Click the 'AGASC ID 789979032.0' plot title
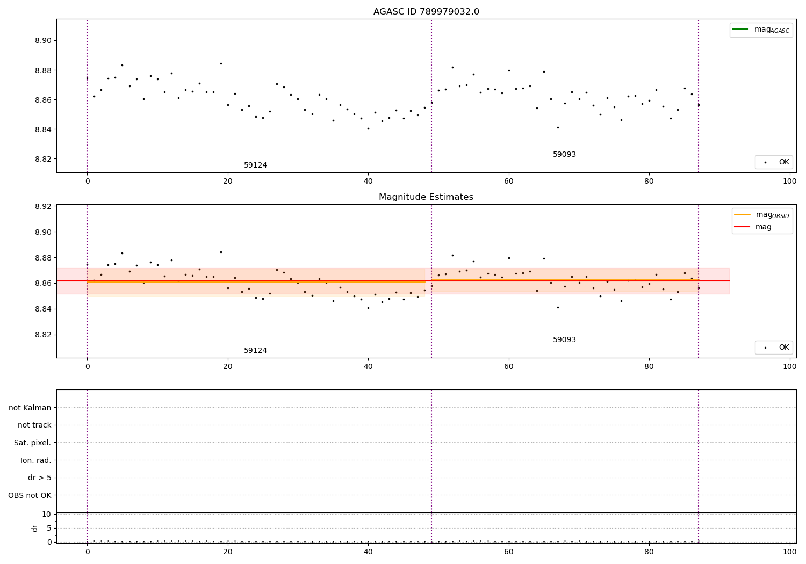 [x=426, y=12]
